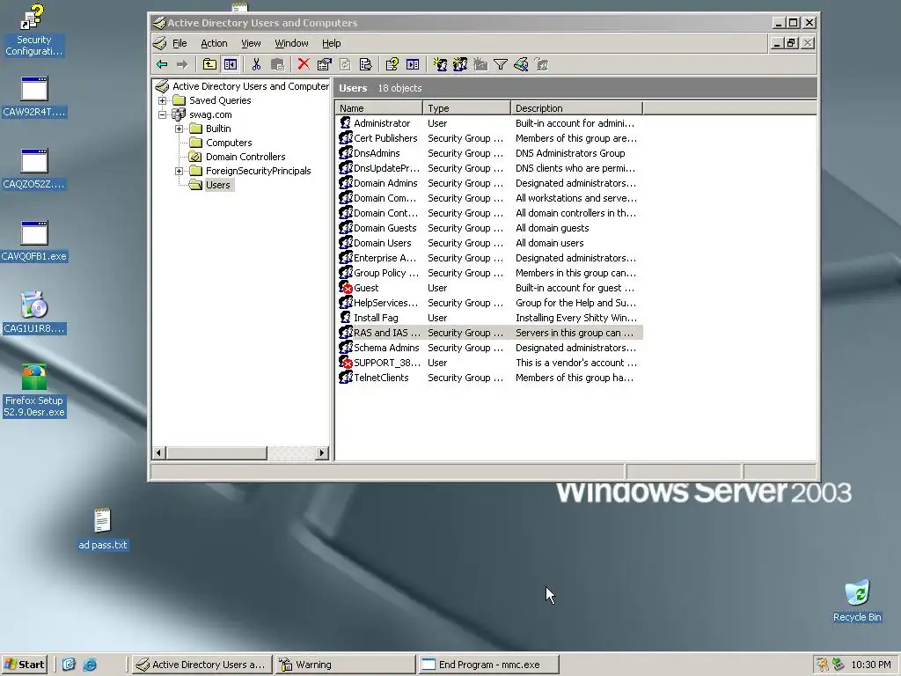Select the Schema Admins group
Image resolution: width=901 pixels, height=676 pixels.
pyautogui.click(x=490, y=347)
